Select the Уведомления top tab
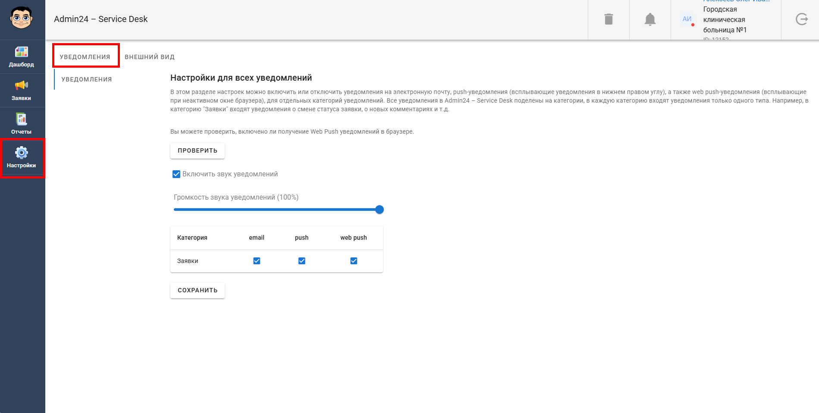The image size is (819, 413). pos(85,57)
